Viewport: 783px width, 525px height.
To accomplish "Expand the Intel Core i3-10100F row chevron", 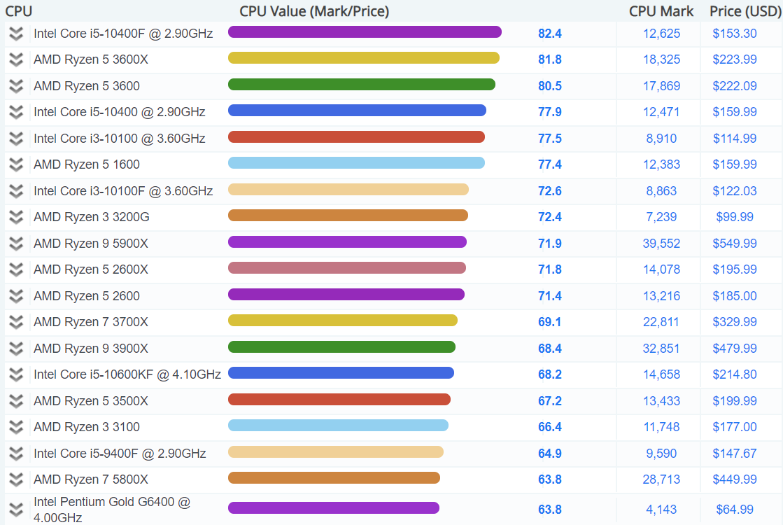I will [16, 191].
